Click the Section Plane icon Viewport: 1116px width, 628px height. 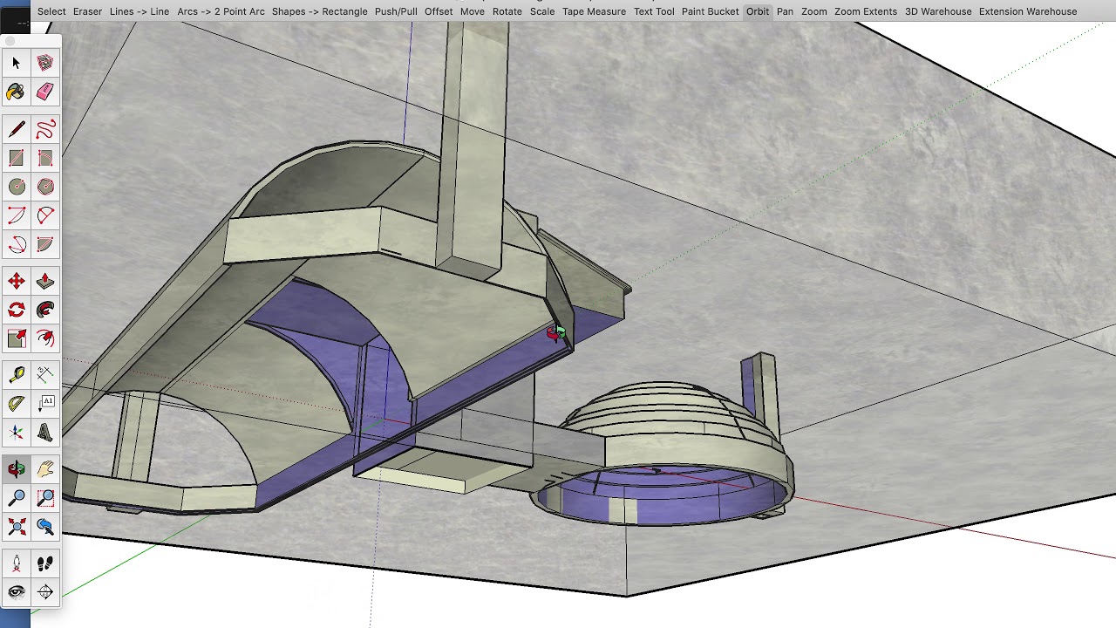pos(45,592)
